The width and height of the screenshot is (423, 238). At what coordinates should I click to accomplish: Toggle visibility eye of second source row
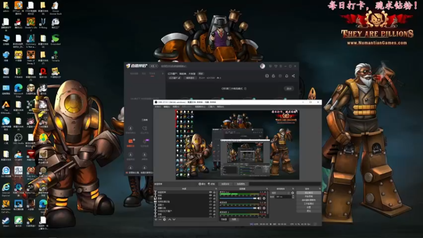pyautogui.click(x=210, y=195)
